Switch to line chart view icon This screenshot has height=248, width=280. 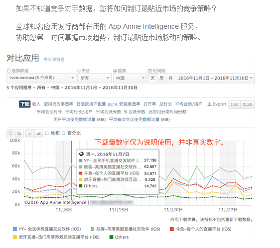coord(30,133)
